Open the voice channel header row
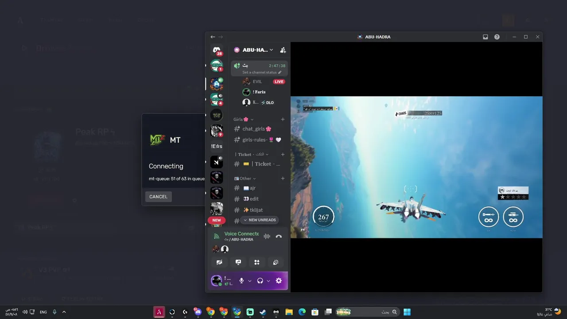 pyautogui.click(x=259, y=68)
